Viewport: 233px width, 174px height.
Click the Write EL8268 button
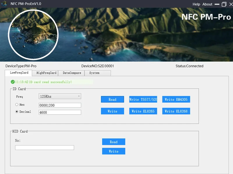click(x=176, y=111)
